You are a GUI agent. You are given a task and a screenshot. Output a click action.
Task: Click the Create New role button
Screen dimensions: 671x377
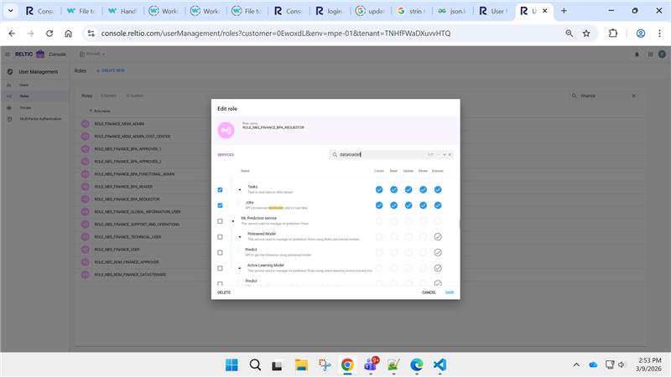click(x=111, y=70)
